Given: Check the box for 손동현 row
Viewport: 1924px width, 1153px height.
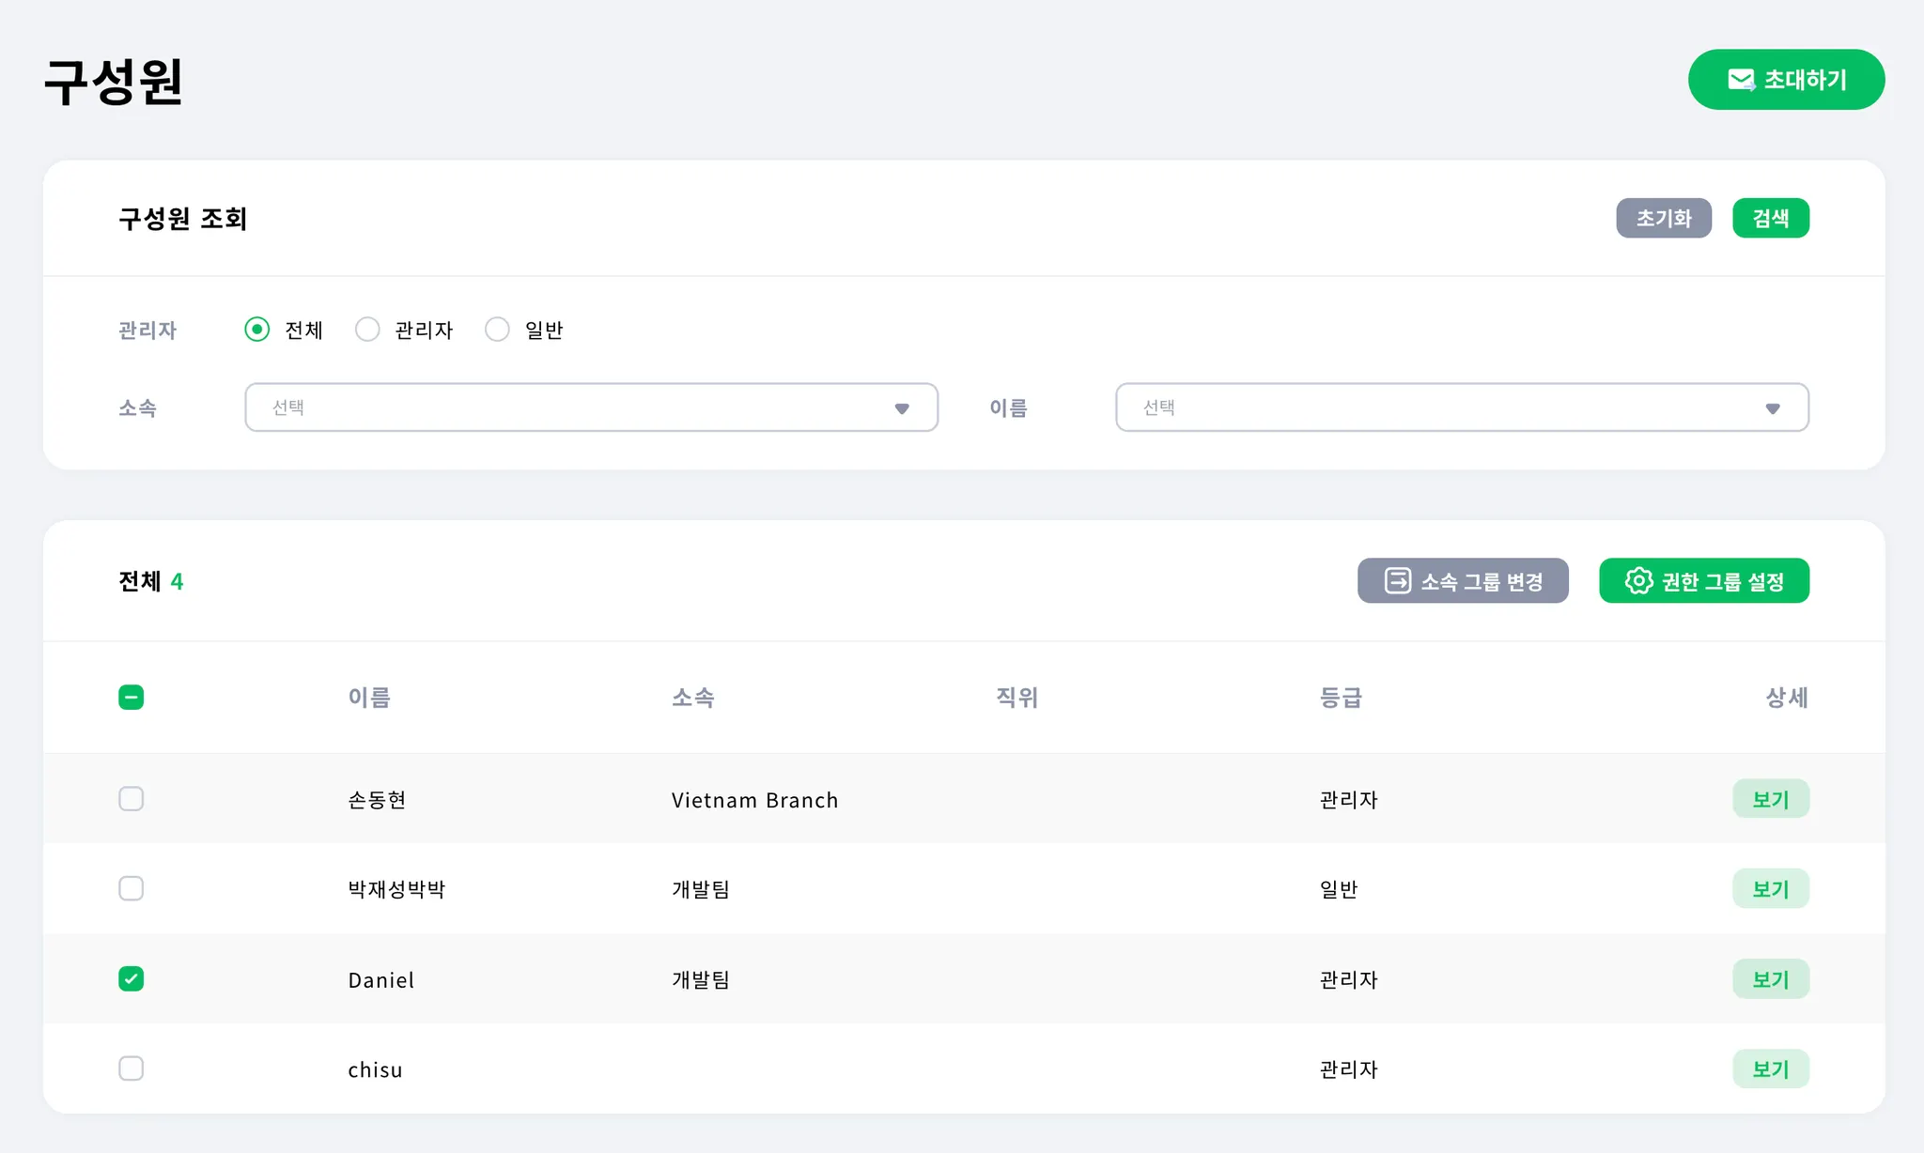Looking at the screenshot, I should pyautogui.click(x=132, y=799).
